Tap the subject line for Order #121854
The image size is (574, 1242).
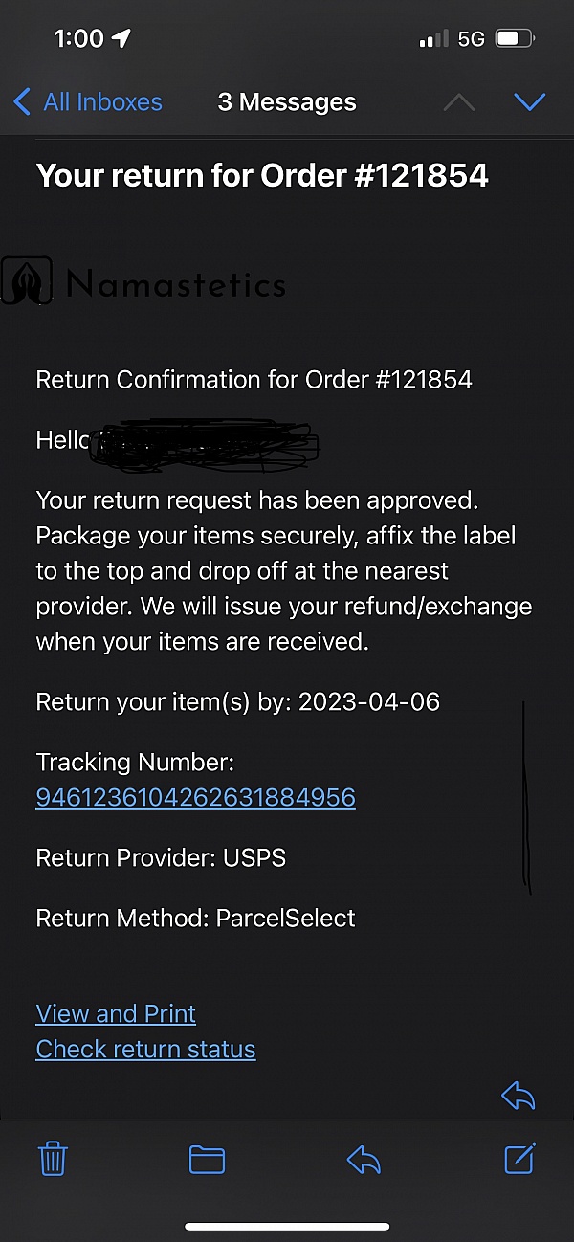click(x=262, y=175)
